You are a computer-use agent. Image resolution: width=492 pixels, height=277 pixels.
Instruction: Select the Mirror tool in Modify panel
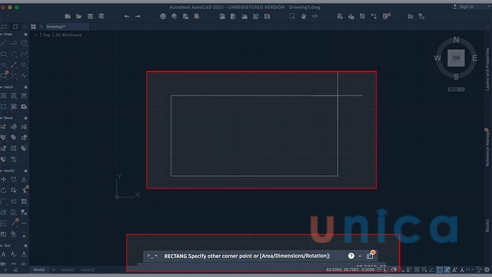(24, 180)
